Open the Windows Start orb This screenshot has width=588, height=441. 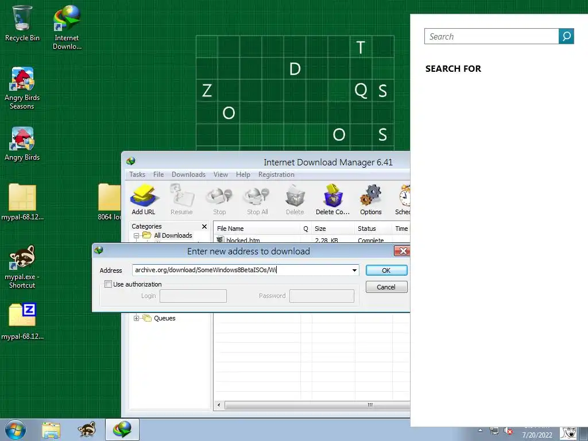[x=16, y=430]
